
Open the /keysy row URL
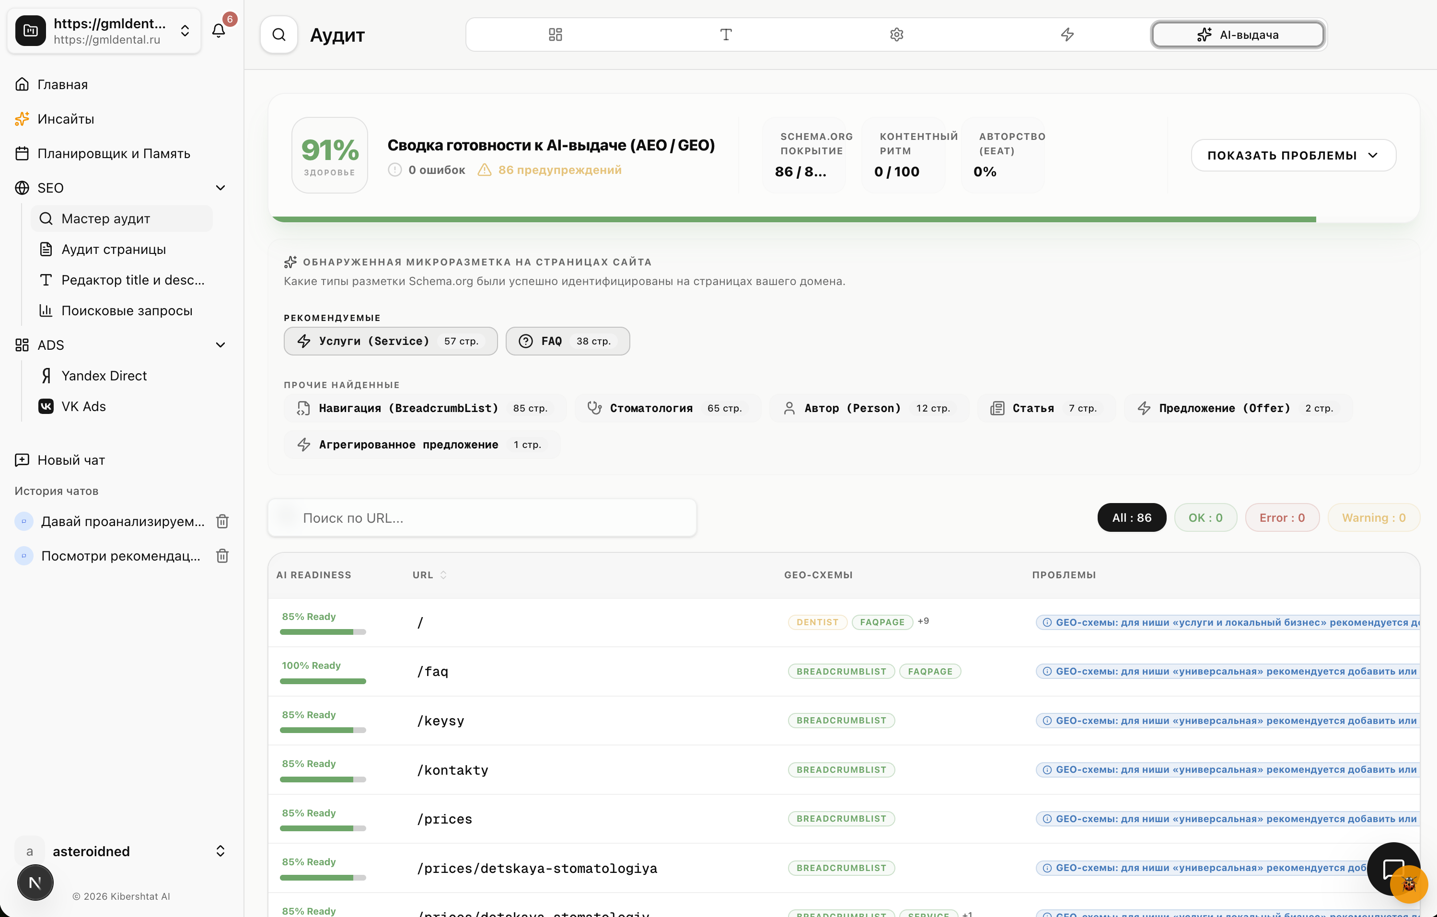(x=440, y=721)
